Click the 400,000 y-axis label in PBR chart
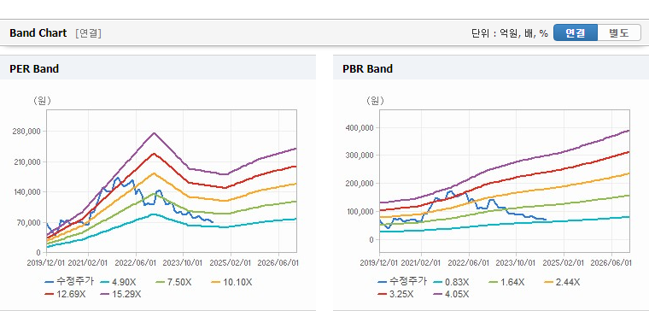The width and height of the screenshot is (649, 311). (360, 127)
